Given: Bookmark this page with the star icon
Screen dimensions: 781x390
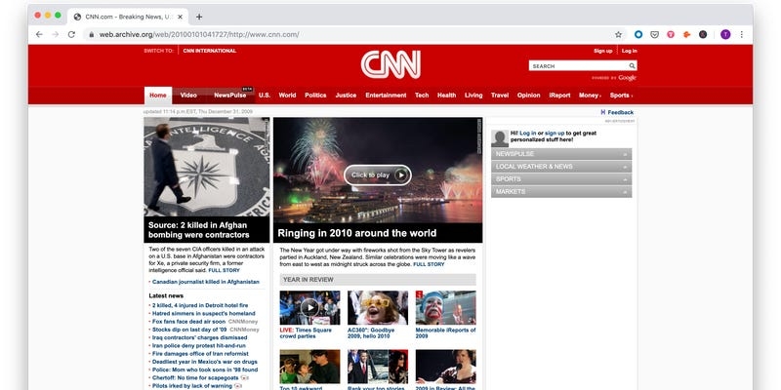Looking at the screenshot, I should 618,34.
